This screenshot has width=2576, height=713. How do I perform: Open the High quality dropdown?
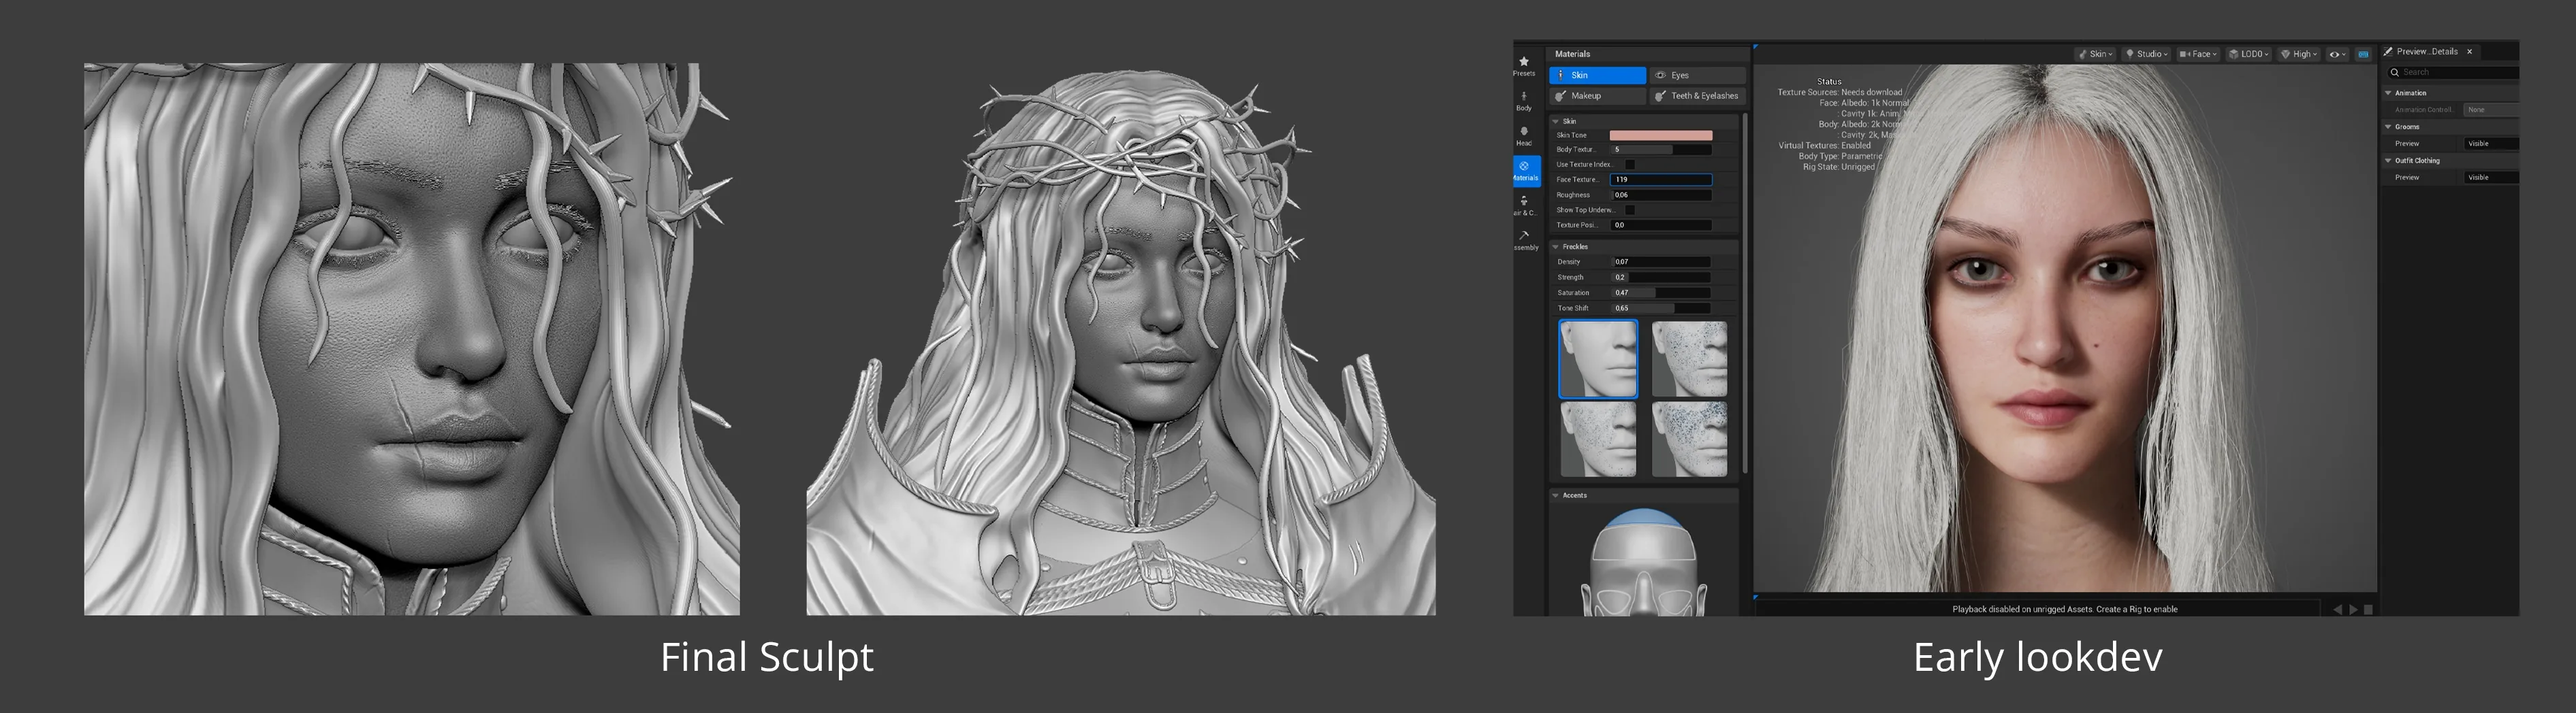(x=2300, y=54)
